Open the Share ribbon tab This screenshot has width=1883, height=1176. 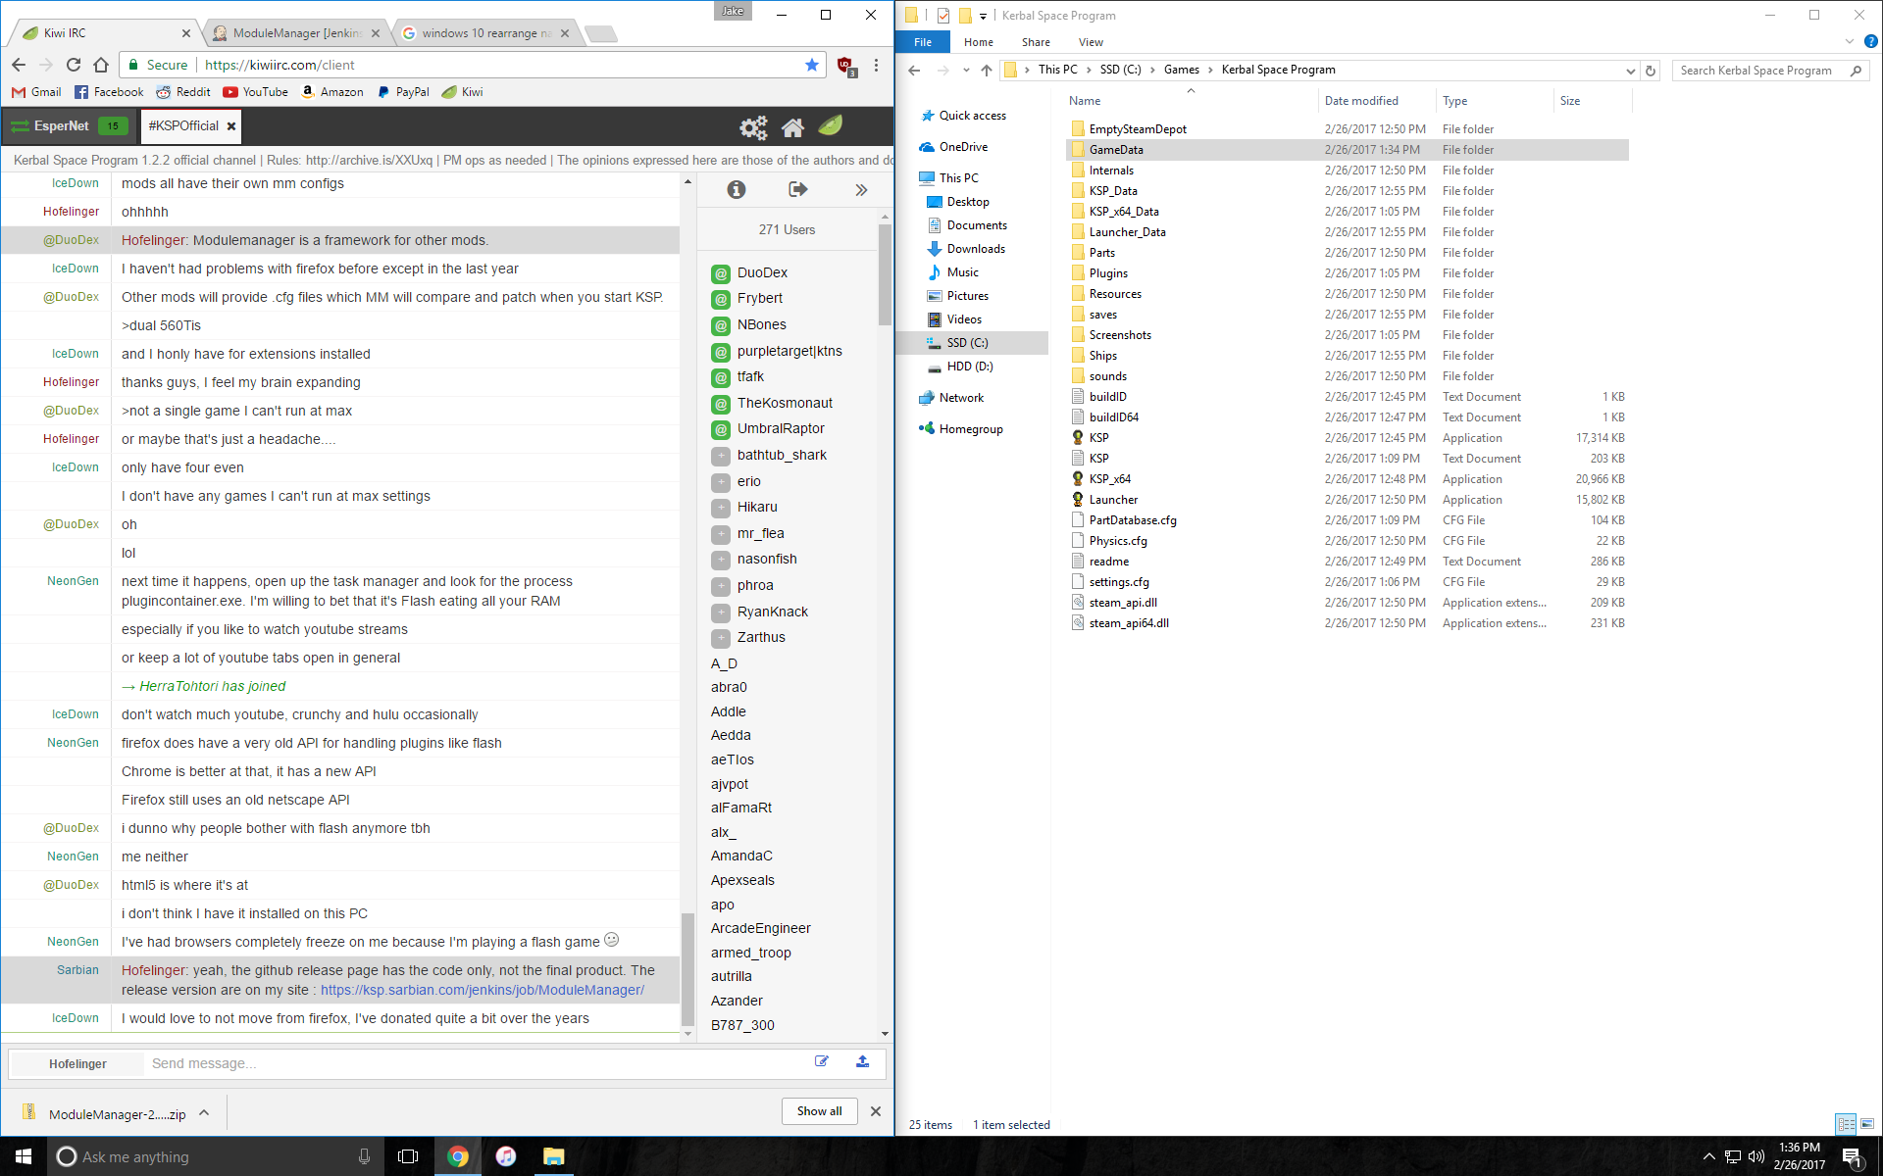tap(1036, 42)
